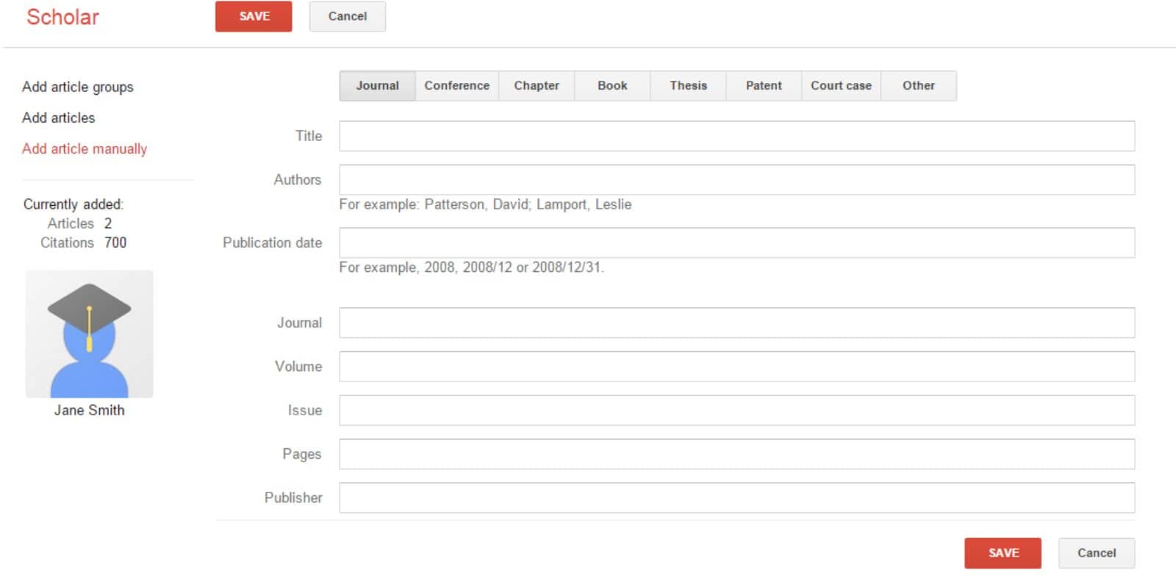The height and width of the screenshot is (588, 1176).
Task: Select the Chapter tab
Action: 537,85
